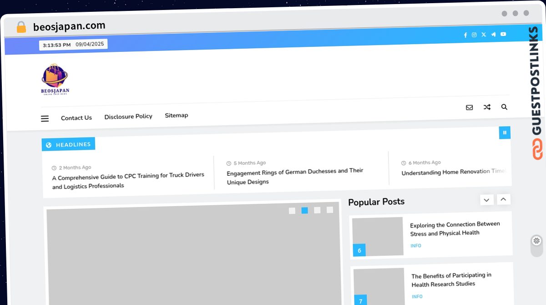546x305 pixels.
Task: Open the Disclosure Policy menu item
Action: (x=128, y=117)
